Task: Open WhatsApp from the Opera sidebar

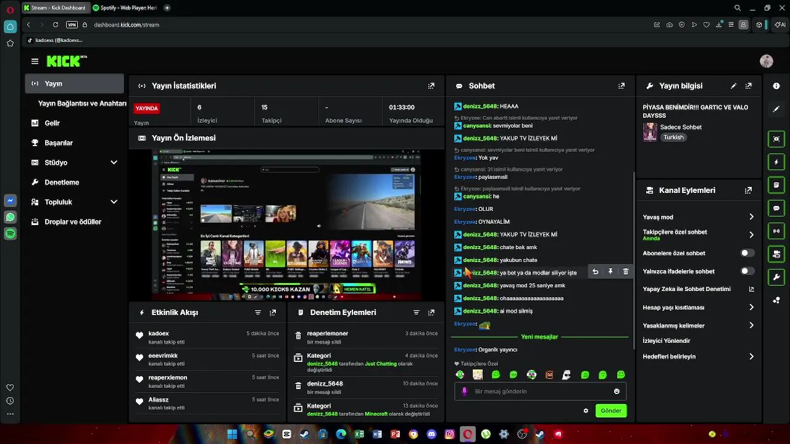Action: (x=10, y=217)
